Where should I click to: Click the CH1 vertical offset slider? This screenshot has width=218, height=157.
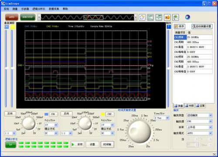click(x=6, y=68)
